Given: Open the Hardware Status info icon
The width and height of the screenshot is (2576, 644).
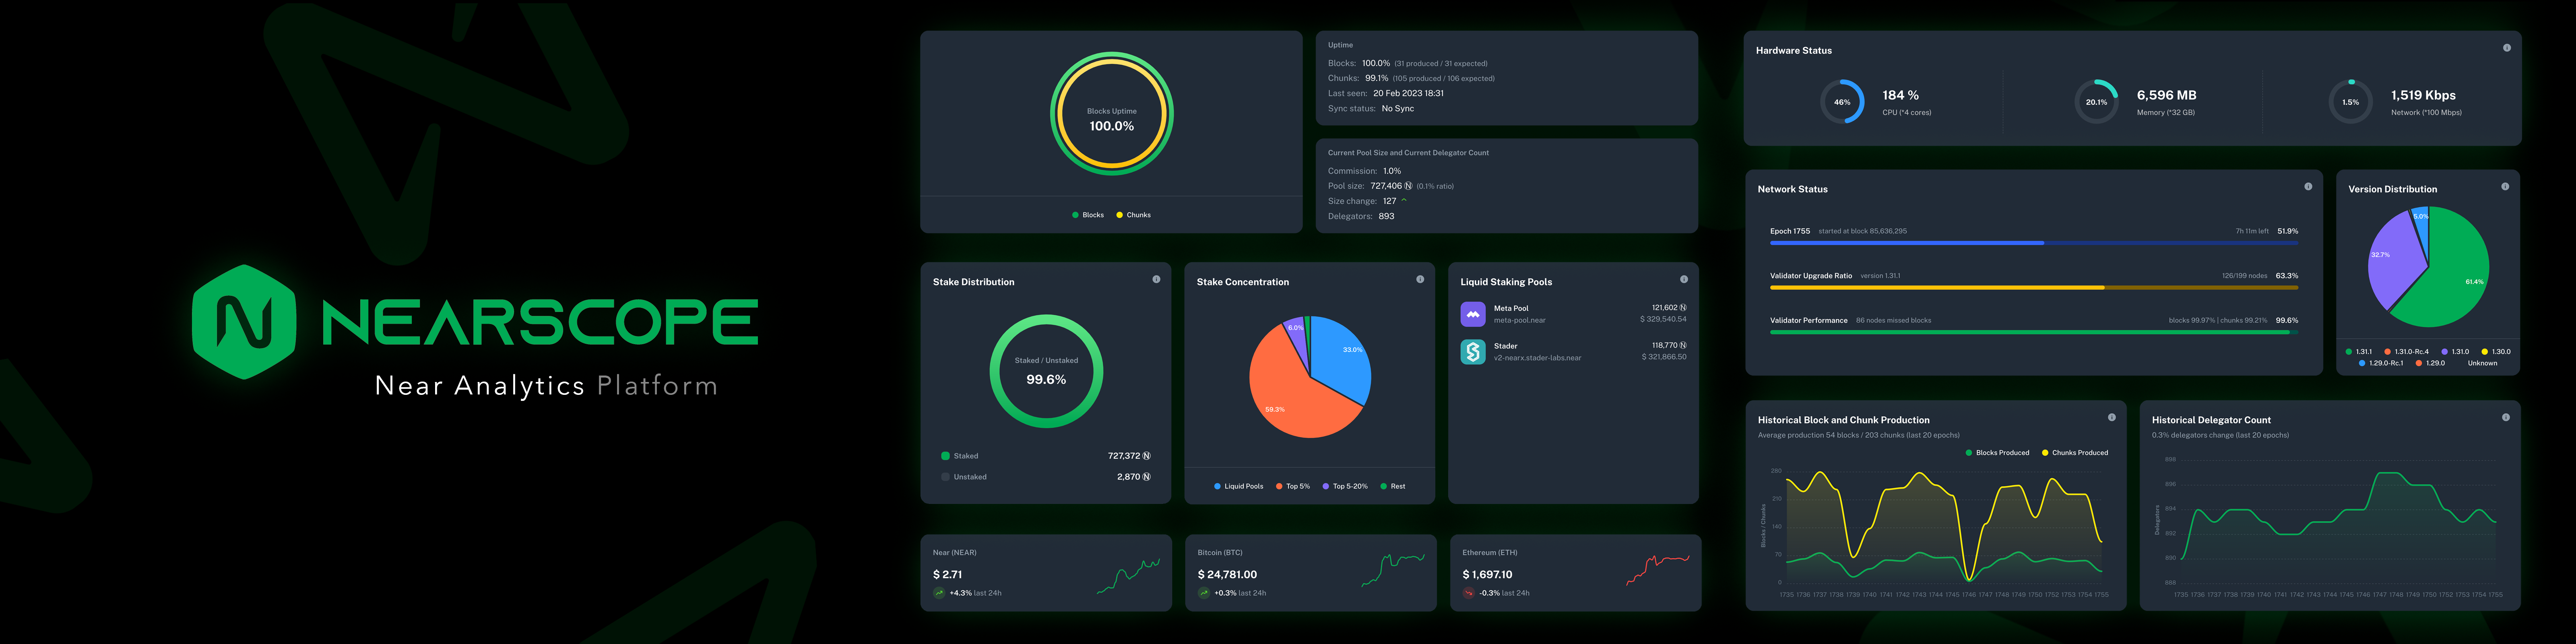Looking at the screenshot, I should click(2506, 48).
